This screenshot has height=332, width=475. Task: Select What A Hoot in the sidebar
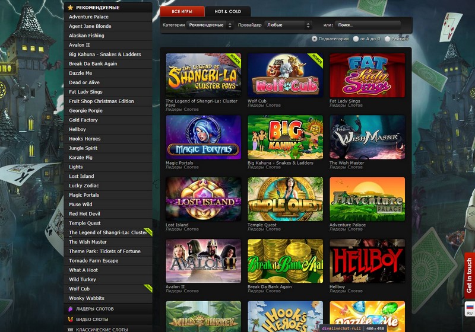(x=108, y=270)
